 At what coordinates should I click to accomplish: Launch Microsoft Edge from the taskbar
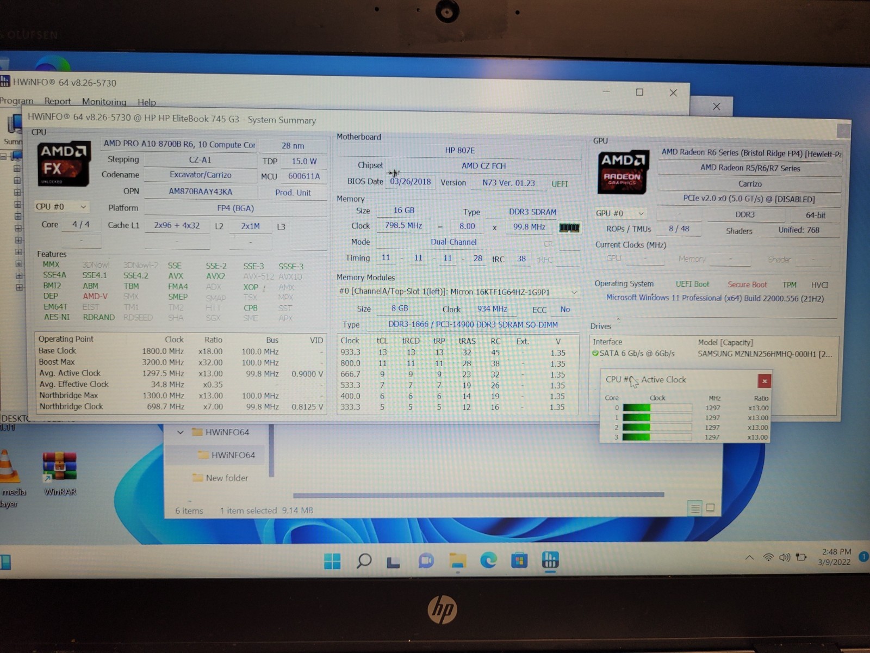tap(488, 560)
